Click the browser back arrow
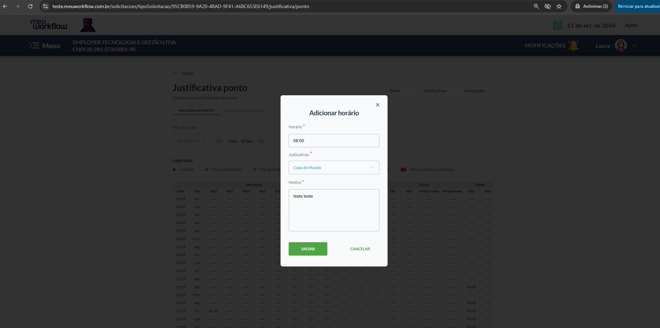 coord(5,6)
